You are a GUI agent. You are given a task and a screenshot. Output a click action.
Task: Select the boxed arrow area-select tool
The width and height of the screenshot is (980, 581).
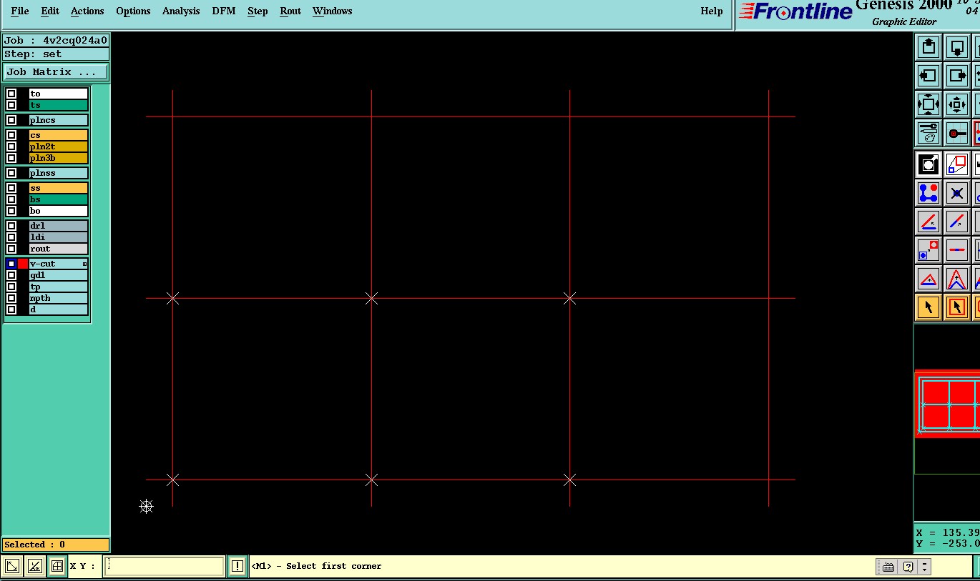[956, 308]
